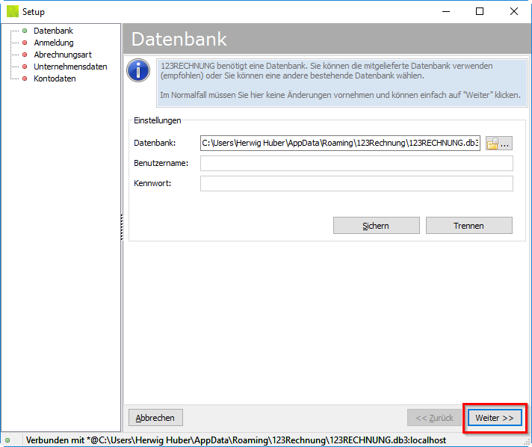Minimize the Setup window

446,11
